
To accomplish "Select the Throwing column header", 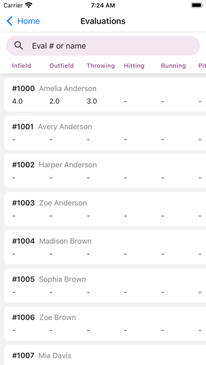I will 101,66.
